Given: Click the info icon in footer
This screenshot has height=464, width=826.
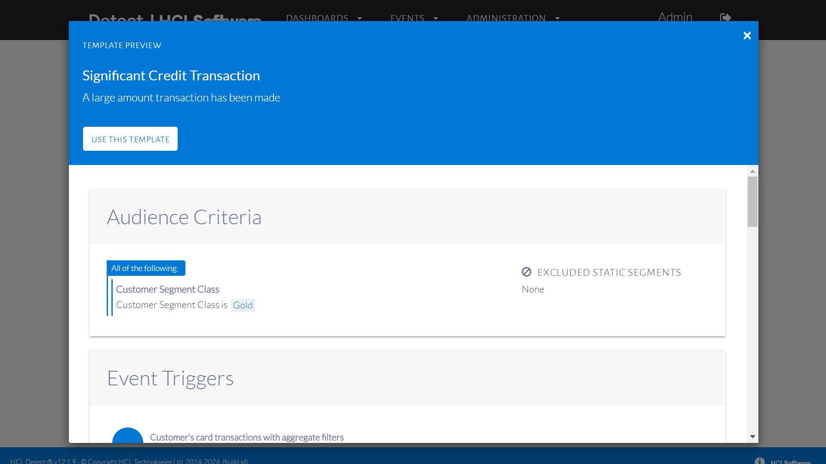Looking at the screenshot, I should [x=759, y=461].
